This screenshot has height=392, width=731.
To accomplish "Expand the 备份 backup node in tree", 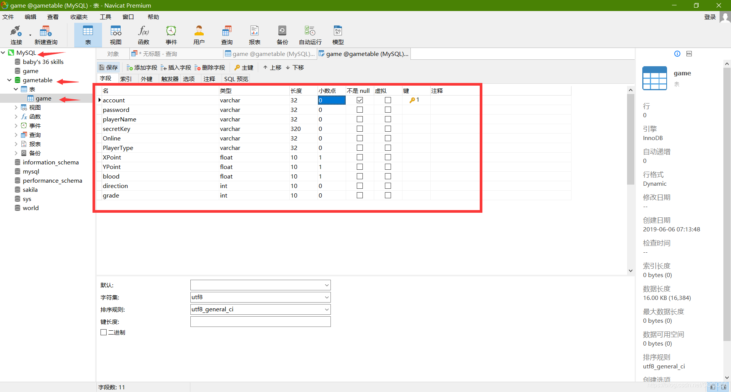I will 16,153.
